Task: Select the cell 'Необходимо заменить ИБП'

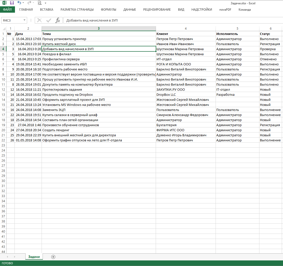Action: [99, 64]
